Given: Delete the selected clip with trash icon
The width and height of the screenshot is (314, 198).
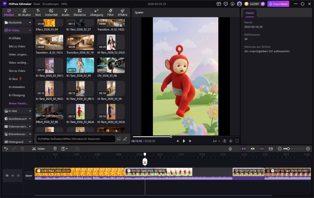Looking at the screenshot, I should point(22,149).
